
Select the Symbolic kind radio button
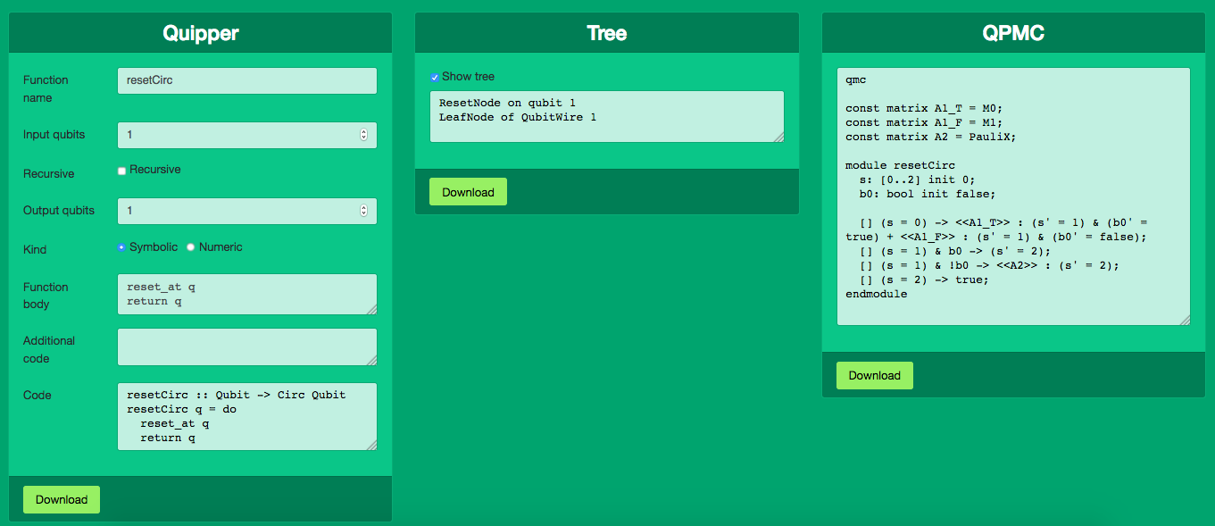click(x=122, y=247)
